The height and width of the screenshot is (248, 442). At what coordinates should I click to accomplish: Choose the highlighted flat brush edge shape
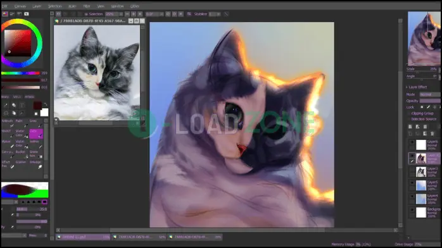(x=44, y=202)
